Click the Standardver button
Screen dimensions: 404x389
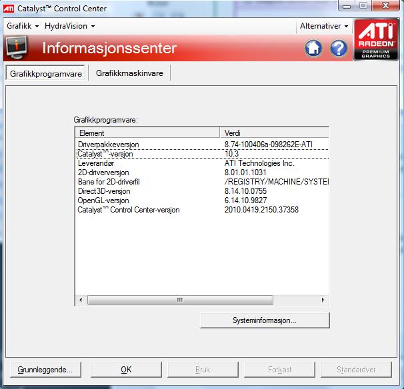point(356,370)
